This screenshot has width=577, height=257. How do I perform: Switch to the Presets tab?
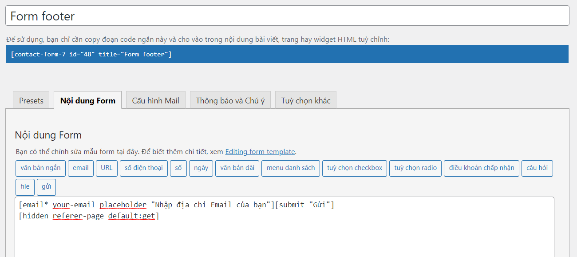click(31, 100)
